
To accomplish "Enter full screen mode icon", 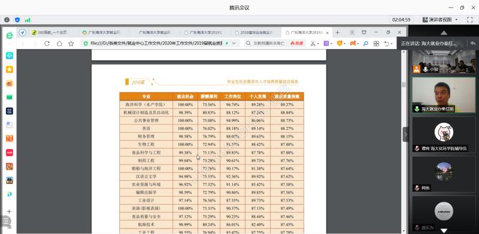I will click(x=470, y=20).
